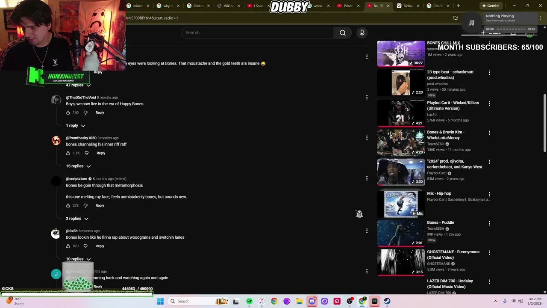This screenshot has width=547, height=308.
Task: Click the YouTube search input field
Action: pos(257,33)
